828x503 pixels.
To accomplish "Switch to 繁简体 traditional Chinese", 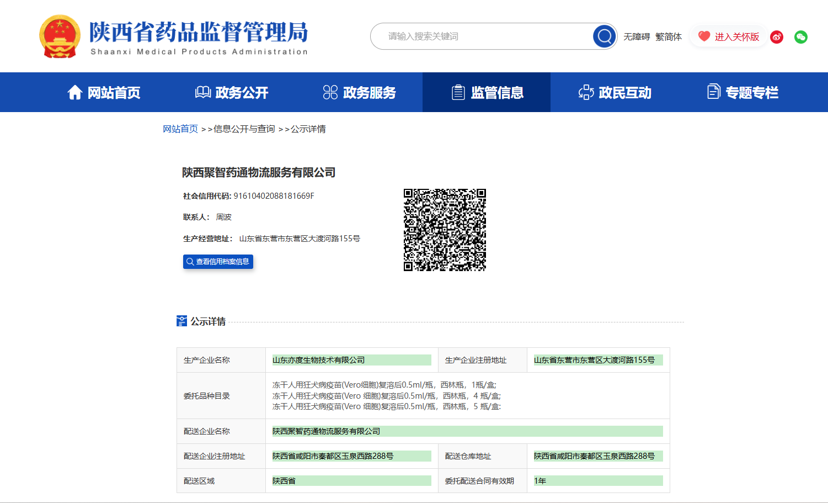I will click(668, 36).
